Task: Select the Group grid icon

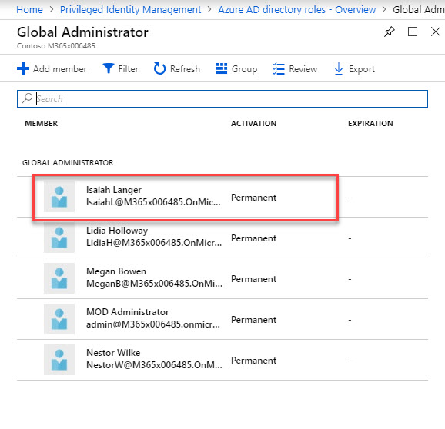Action: 222,68
